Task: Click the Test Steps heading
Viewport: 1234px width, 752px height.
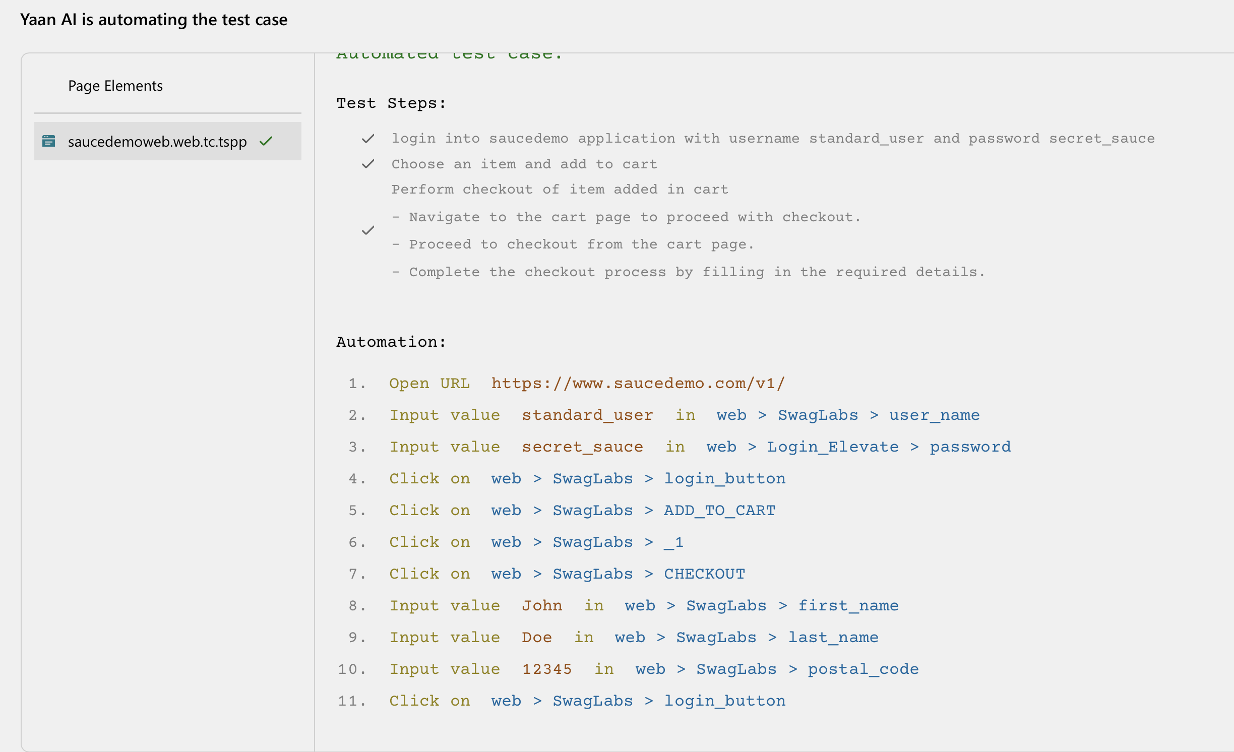Action: 391,103
